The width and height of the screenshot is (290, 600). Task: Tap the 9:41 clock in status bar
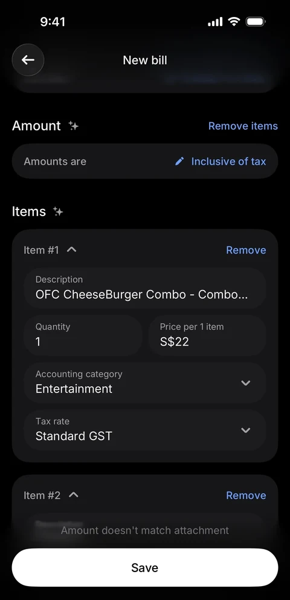[x=53, y=22]
